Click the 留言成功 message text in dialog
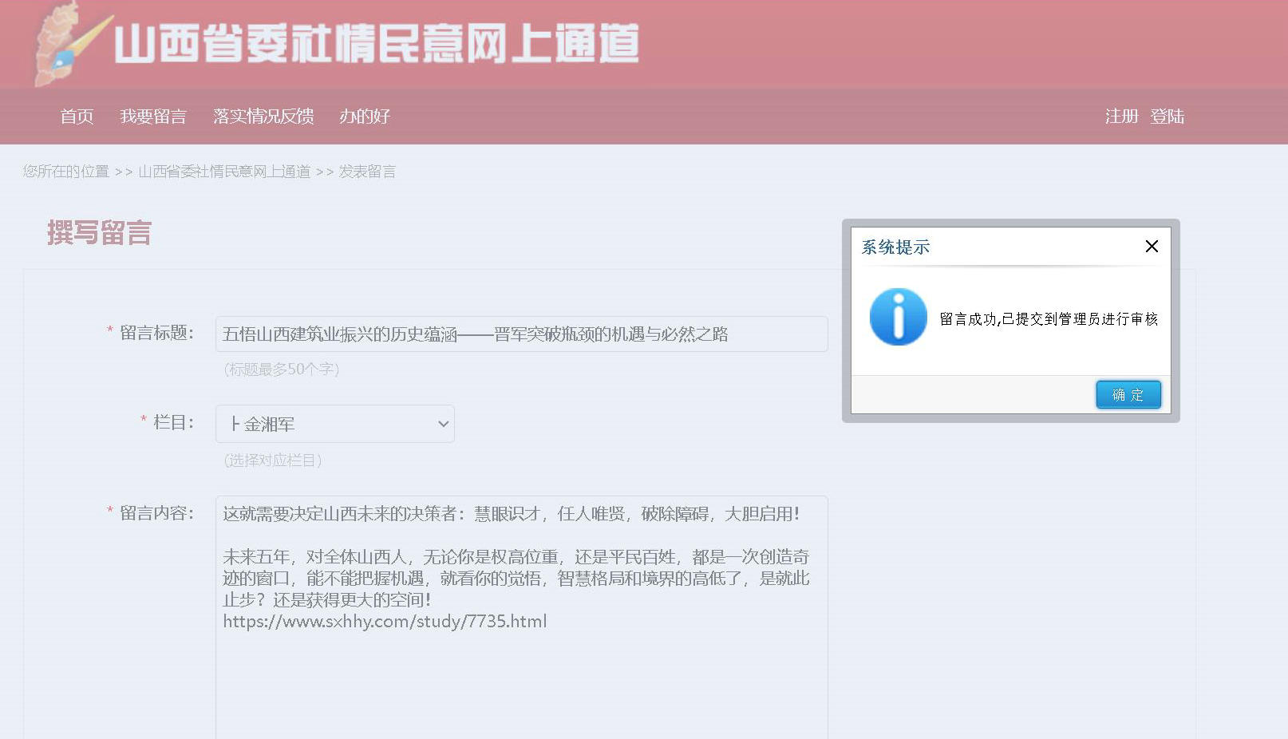 coord(1048,319)
